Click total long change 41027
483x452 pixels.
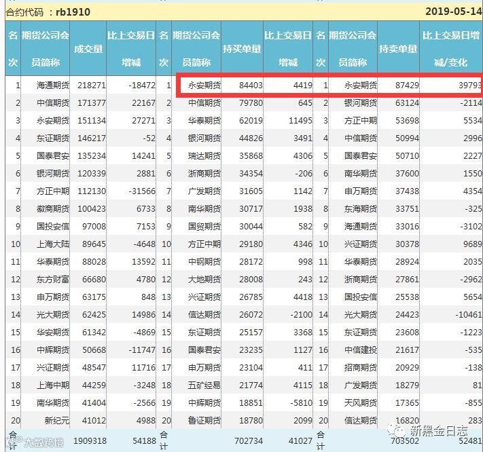point(300,441)
